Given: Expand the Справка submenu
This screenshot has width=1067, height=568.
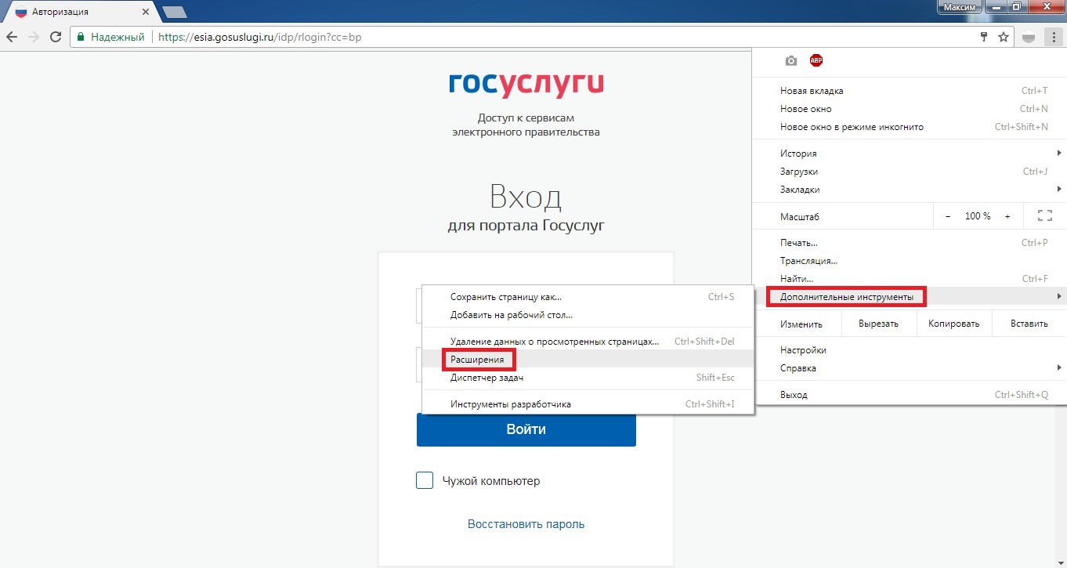Looking at the screenshot, I should [909, 368].
